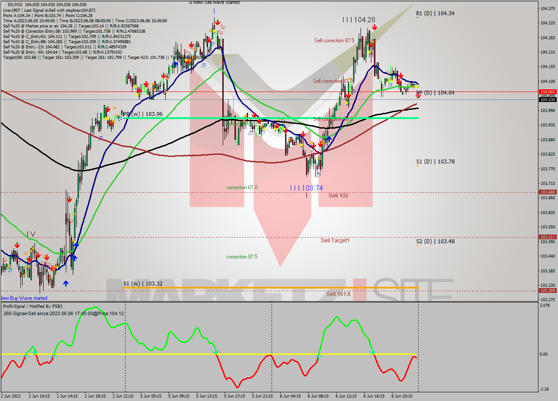The width and height of the screenshot is (558, 401).
Task: Click the New Sell wave started text
Action: pos(214,2)
